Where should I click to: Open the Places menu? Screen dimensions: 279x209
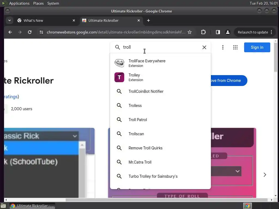(x=38, y=3)
